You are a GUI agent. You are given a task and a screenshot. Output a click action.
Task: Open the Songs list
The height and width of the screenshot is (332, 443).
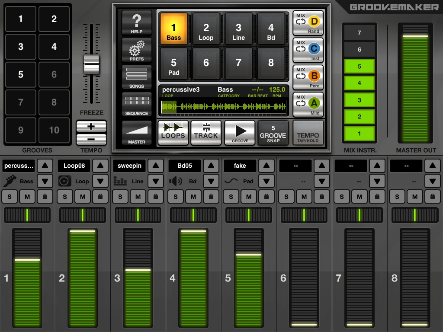136,77
